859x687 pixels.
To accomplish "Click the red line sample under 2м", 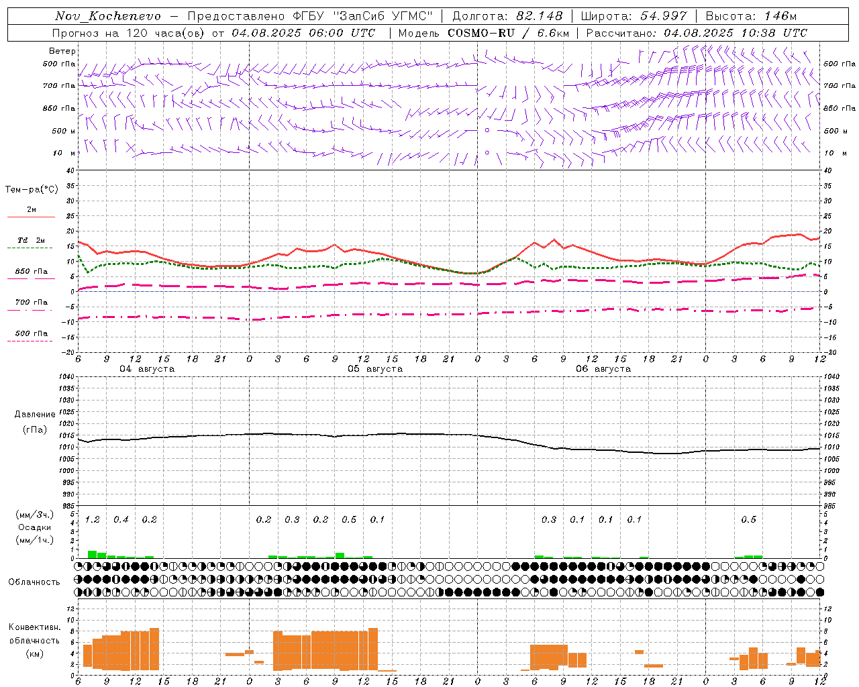I will (x=31, y=217).
